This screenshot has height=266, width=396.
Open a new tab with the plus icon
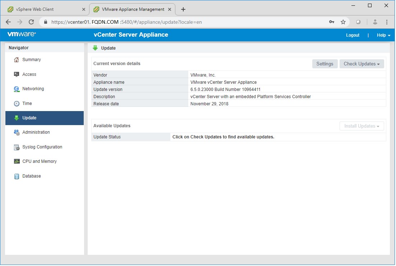click(183, 9)
